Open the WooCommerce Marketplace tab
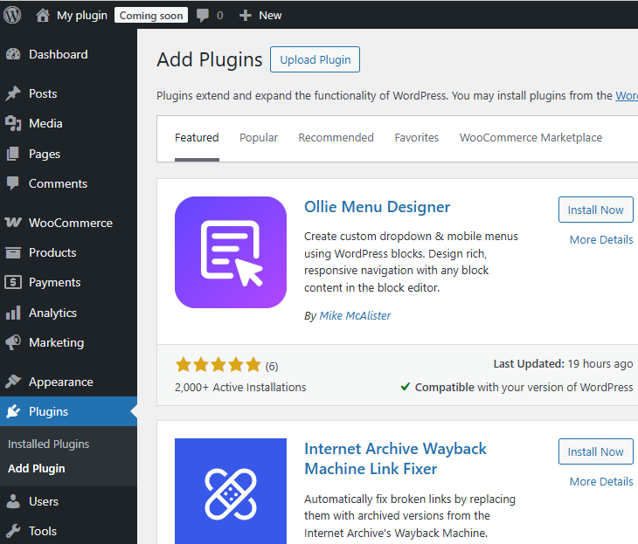 [531, 137]
